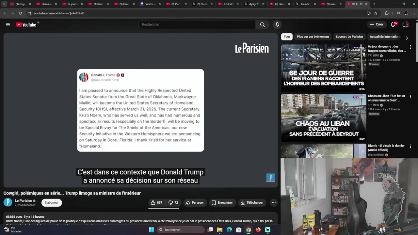Open the Le Parisien channel avatar
The width and height of the screenshot is (418, 235).
(x=8, y=203)
